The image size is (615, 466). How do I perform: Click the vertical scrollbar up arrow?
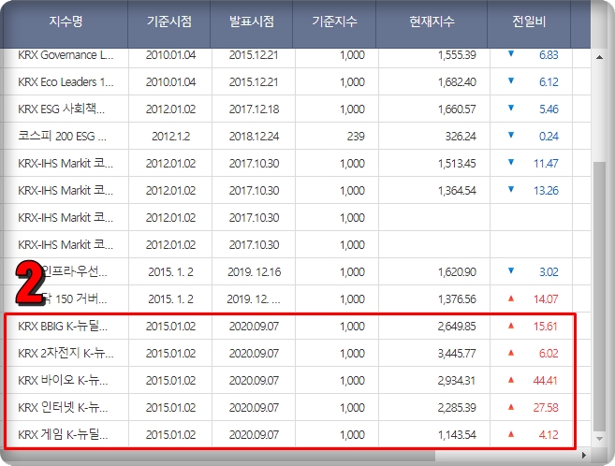599,57
